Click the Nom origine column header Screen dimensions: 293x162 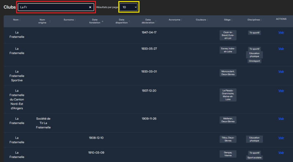tap(42, 21)
